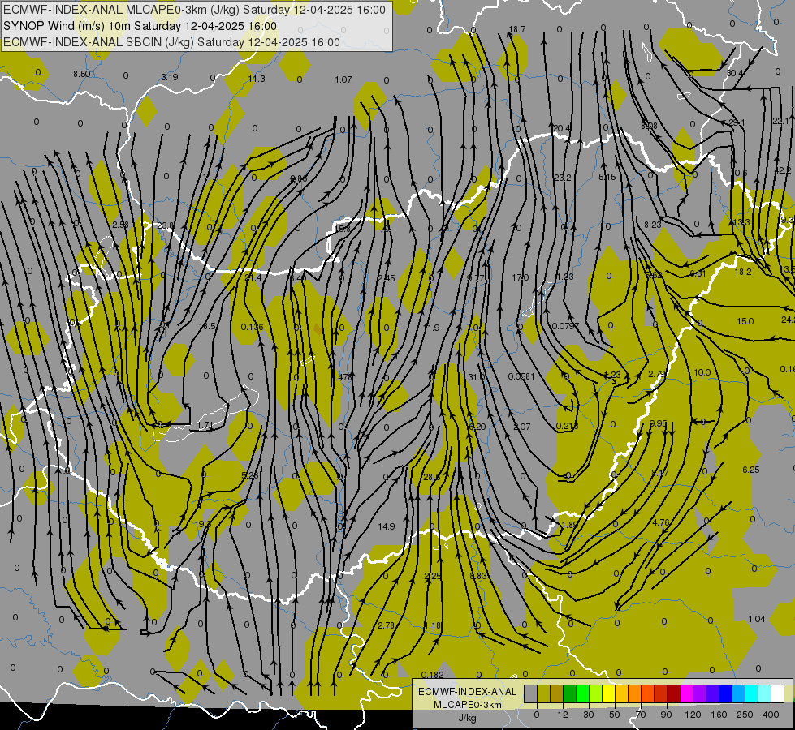Click the map value '18.7'
795x730 pixels.
(x=516, y=29)
